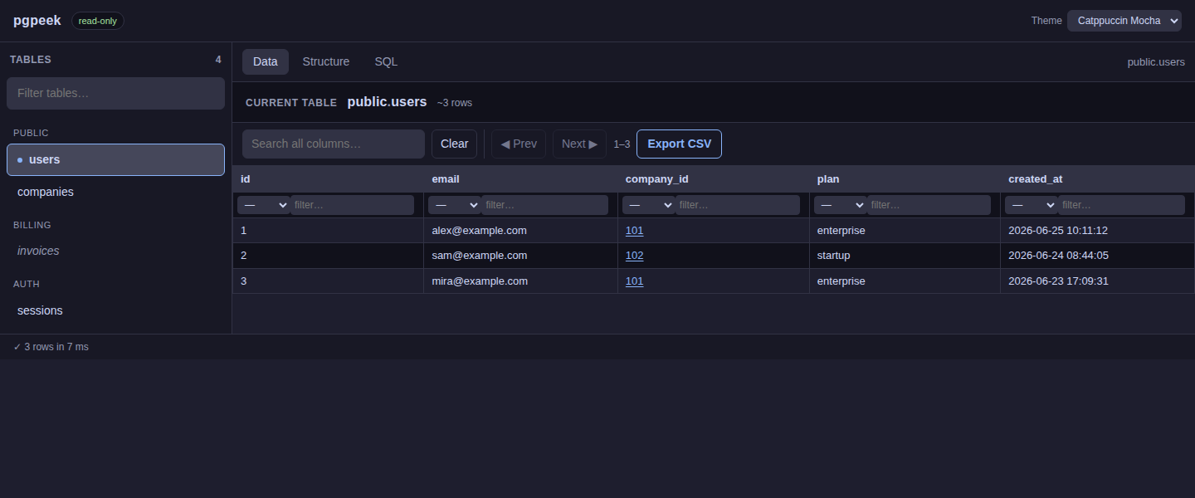Select the alex@example.com cell
This screenshot has width=1195, height=498.
pos(520,230)
